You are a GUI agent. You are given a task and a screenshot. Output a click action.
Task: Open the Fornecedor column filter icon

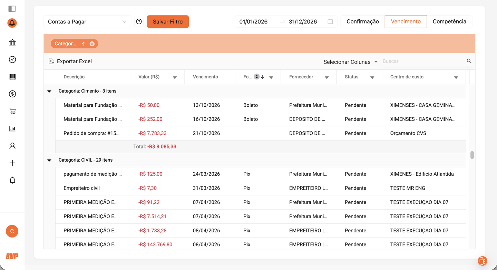(327, 77)
